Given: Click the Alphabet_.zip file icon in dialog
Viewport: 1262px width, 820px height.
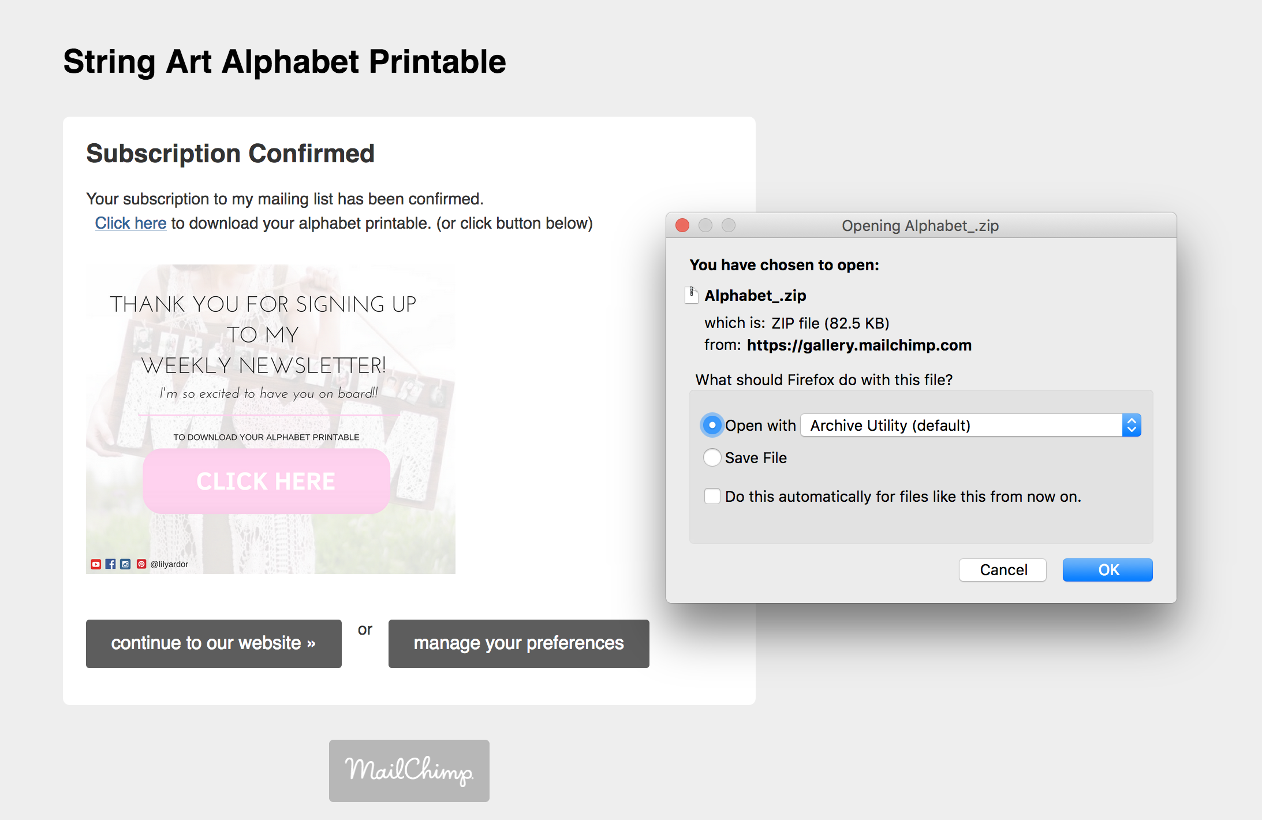Looking at the screenshot, I should pyautogui.click(x=691, y=295).
